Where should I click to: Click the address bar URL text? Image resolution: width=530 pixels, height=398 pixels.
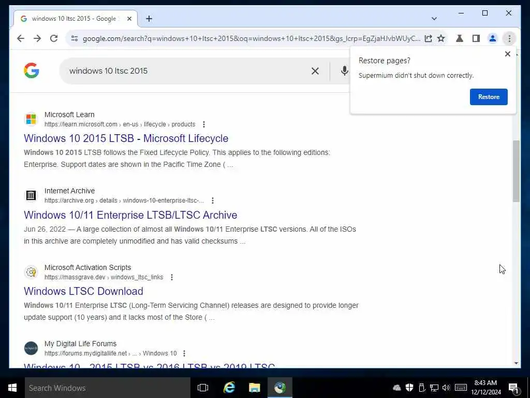click(x=252, y=38)
